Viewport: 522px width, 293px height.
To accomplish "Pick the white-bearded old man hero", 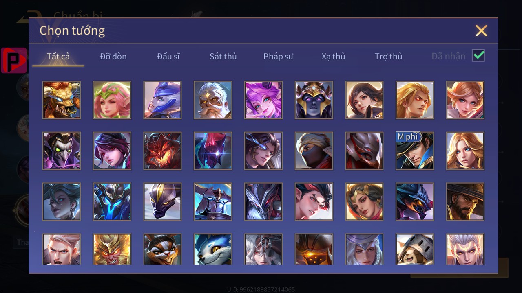I will pyautogui.click(x=213, y=100).
